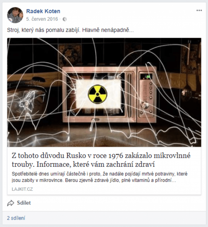This screenshot has width=208, height=227.
Task: Click the post date 5. červen 2016
Action: click(42, 19)
